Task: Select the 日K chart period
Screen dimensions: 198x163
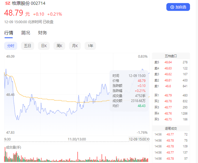Action: point(44,46)
